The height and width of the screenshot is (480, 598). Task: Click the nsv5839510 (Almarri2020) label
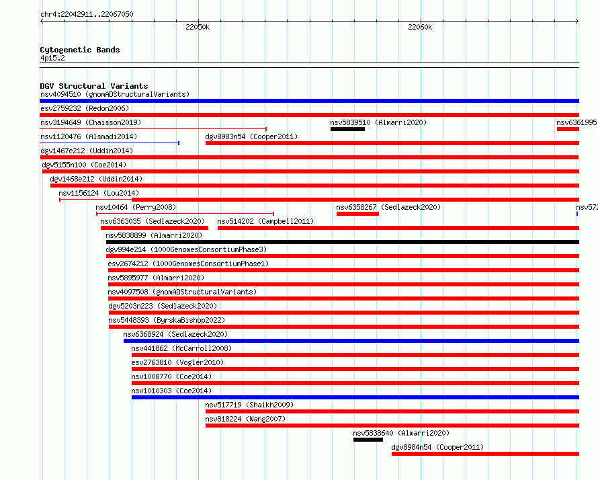[x=378, y=122]
